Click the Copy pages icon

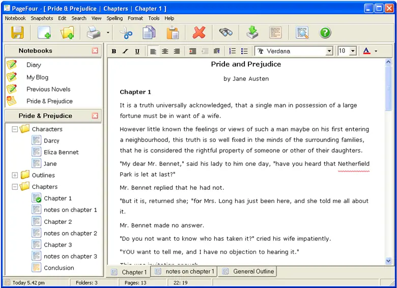[149, 33]
